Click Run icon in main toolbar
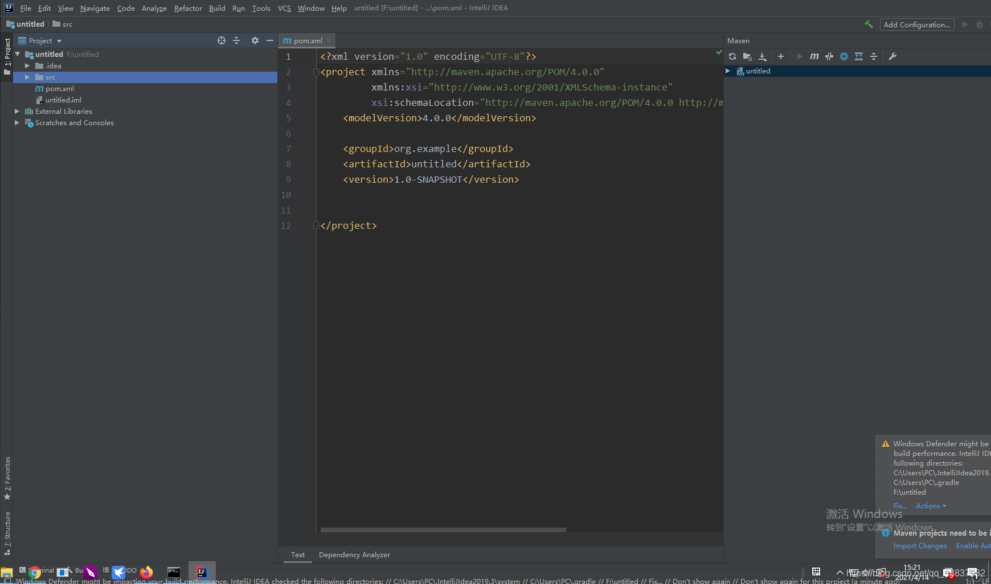Image resolution: width=991 pixels, height=584 pixels. (965, 24)
